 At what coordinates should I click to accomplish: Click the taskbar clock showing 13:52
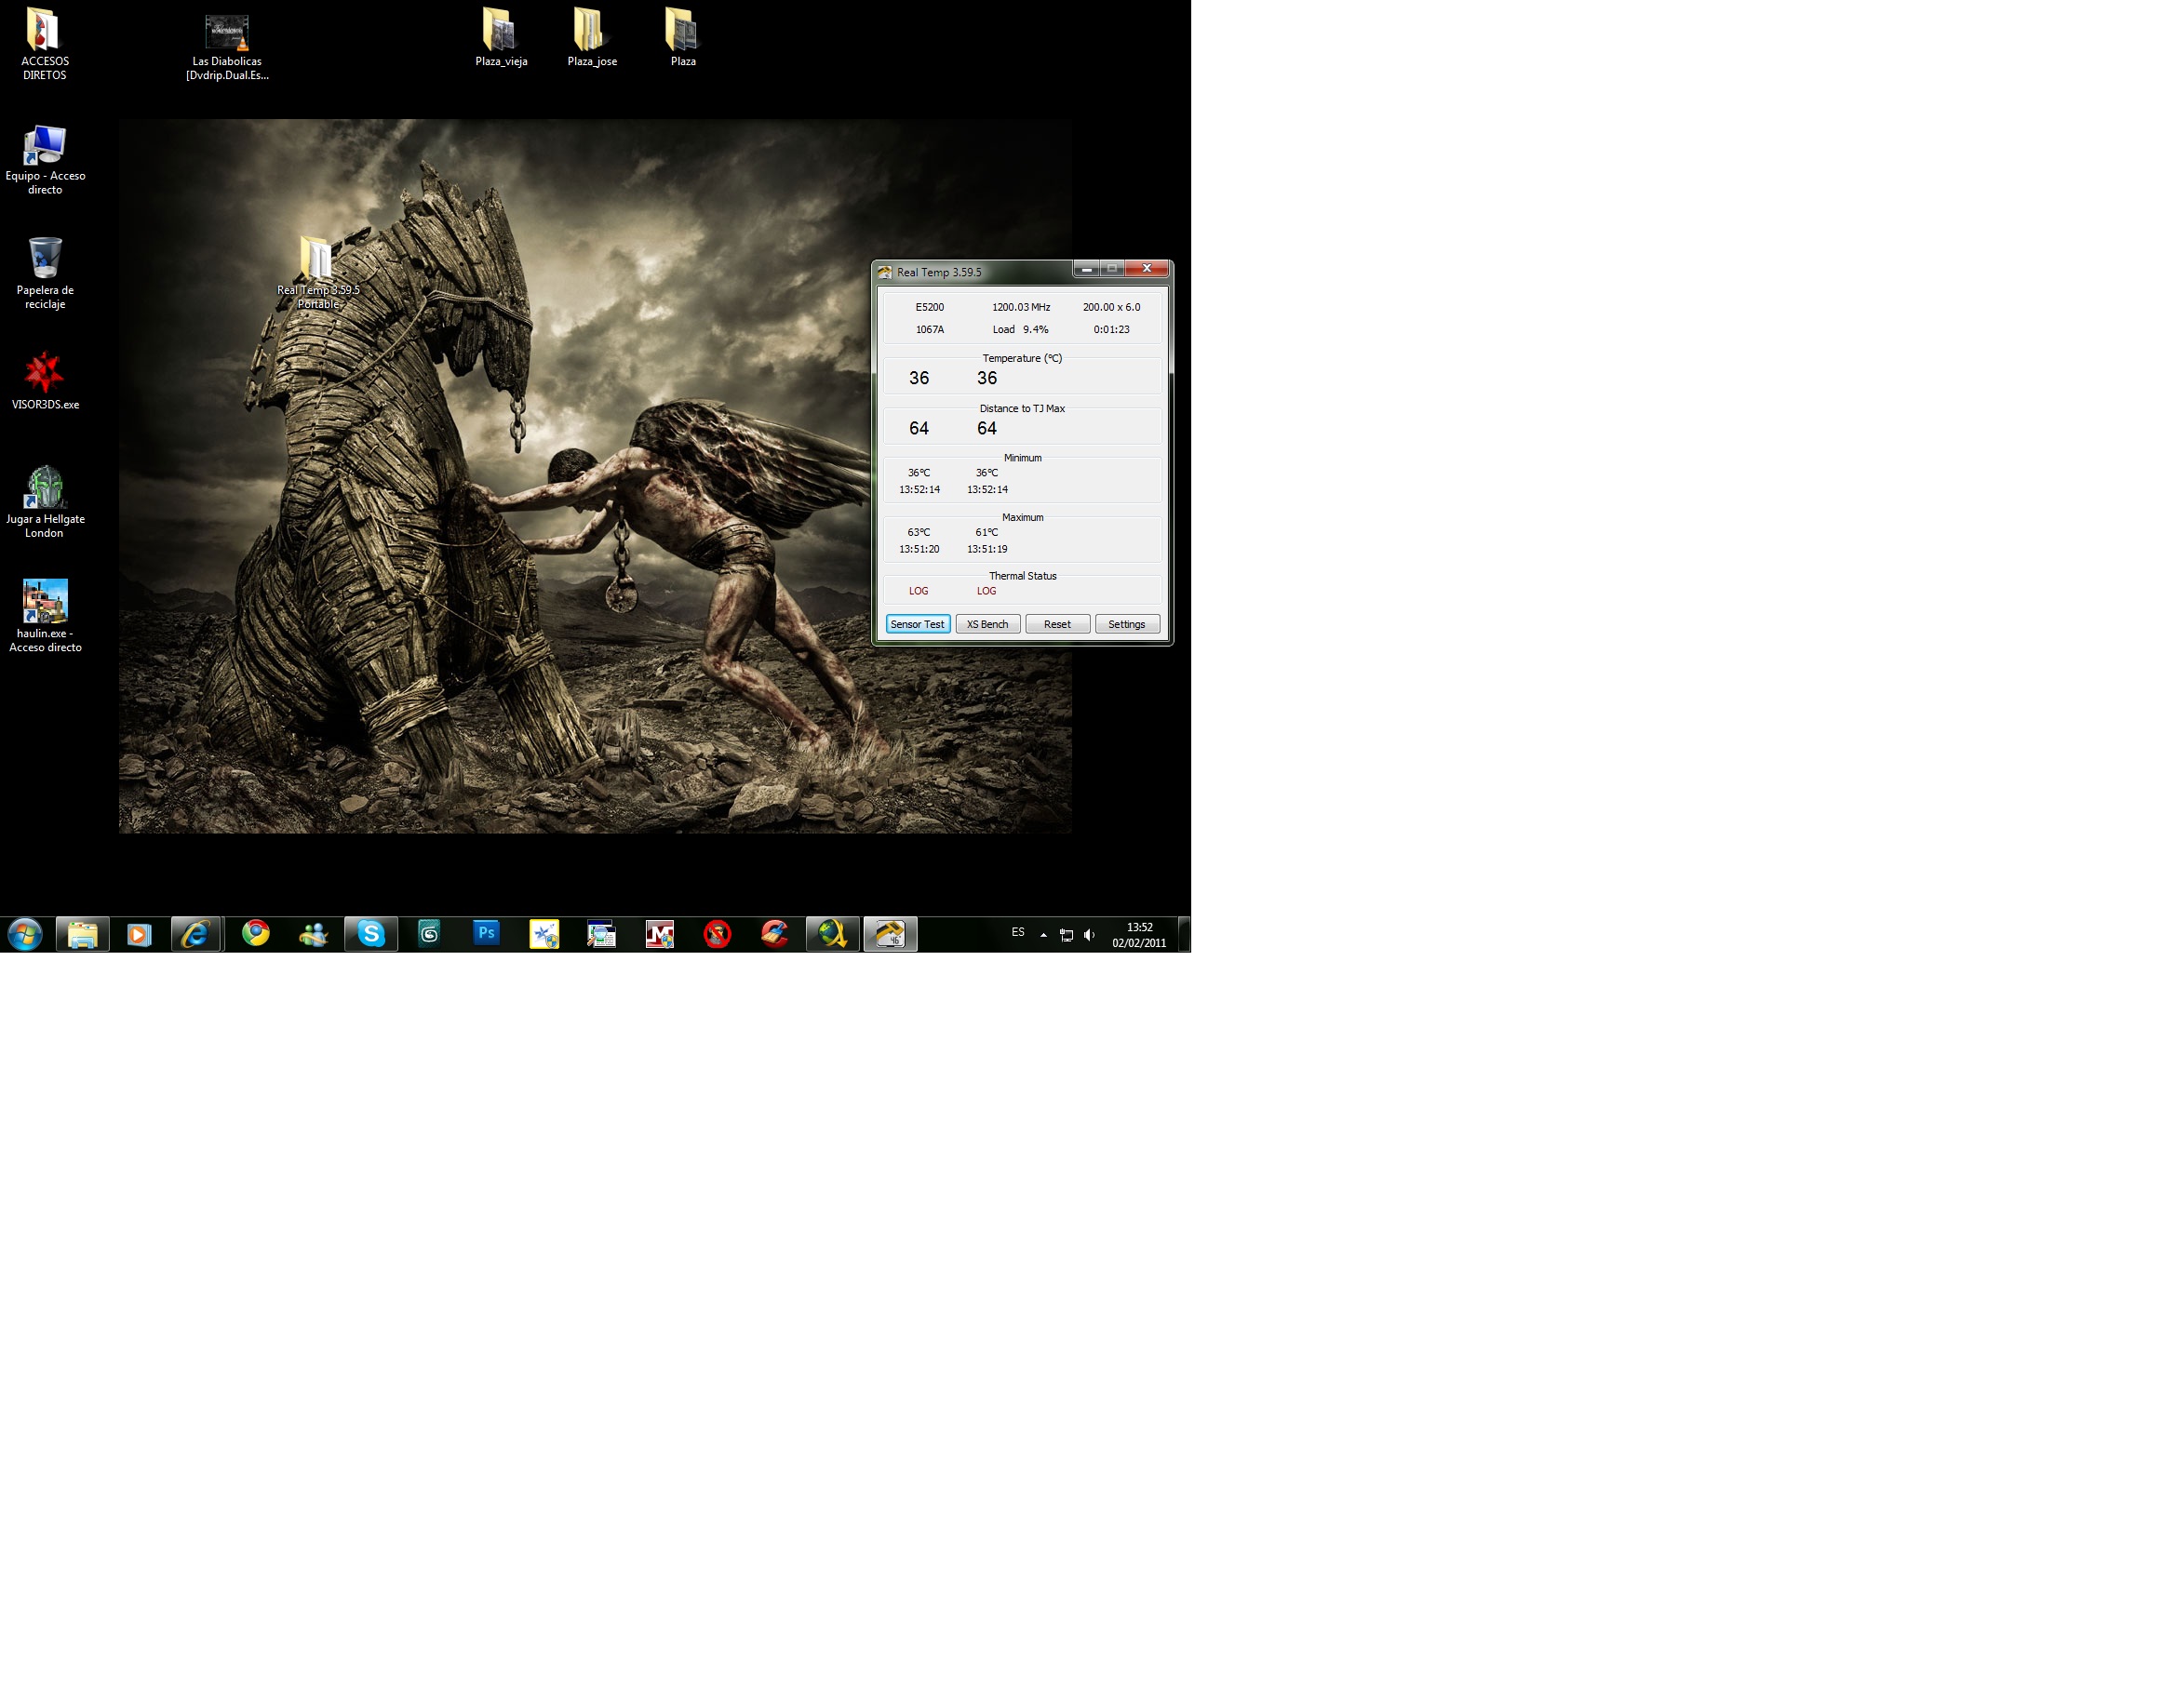pyautogui.click(x=1138, y=935)
